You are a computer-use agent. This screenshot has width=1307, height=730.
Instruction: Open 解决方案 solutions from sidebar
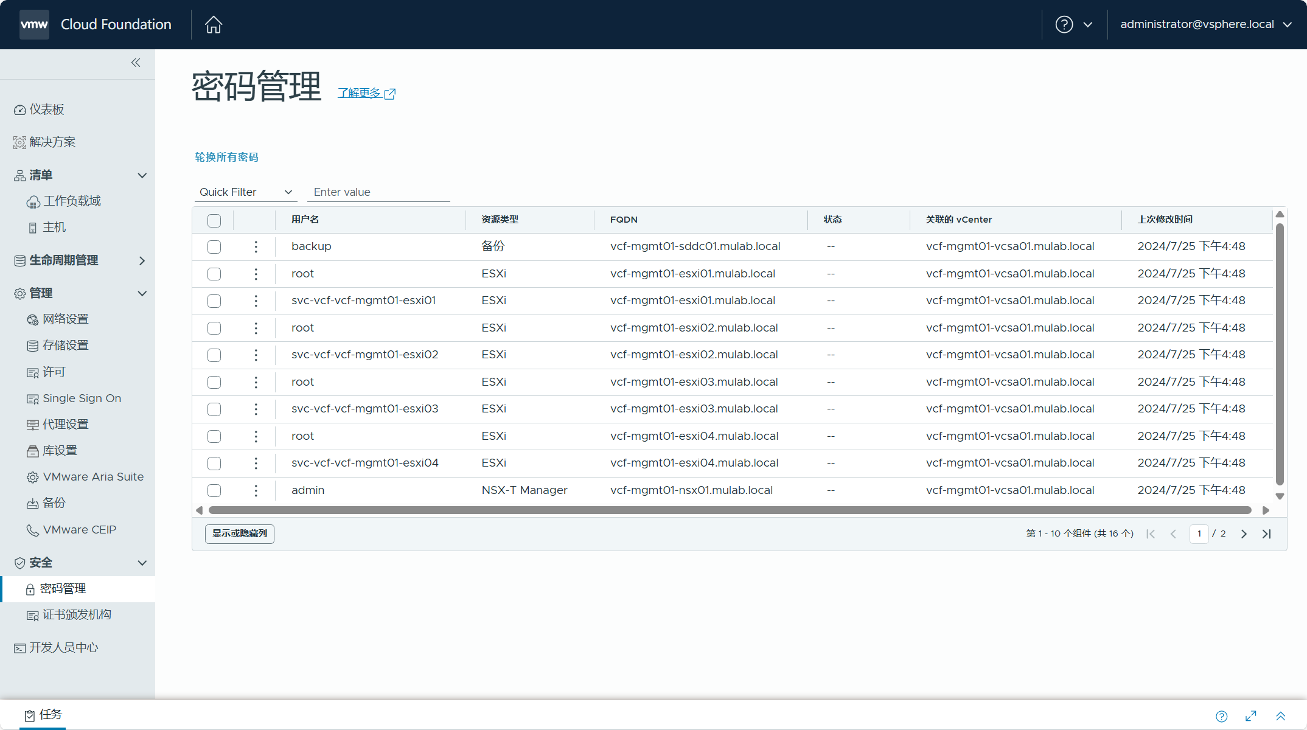[x=44, y=142]
